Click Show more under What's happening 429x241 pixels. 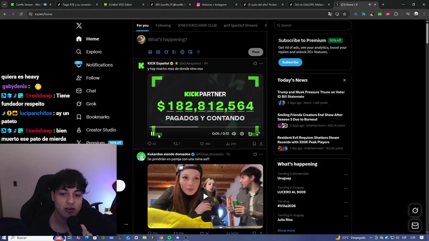click(x=286, y=230)
